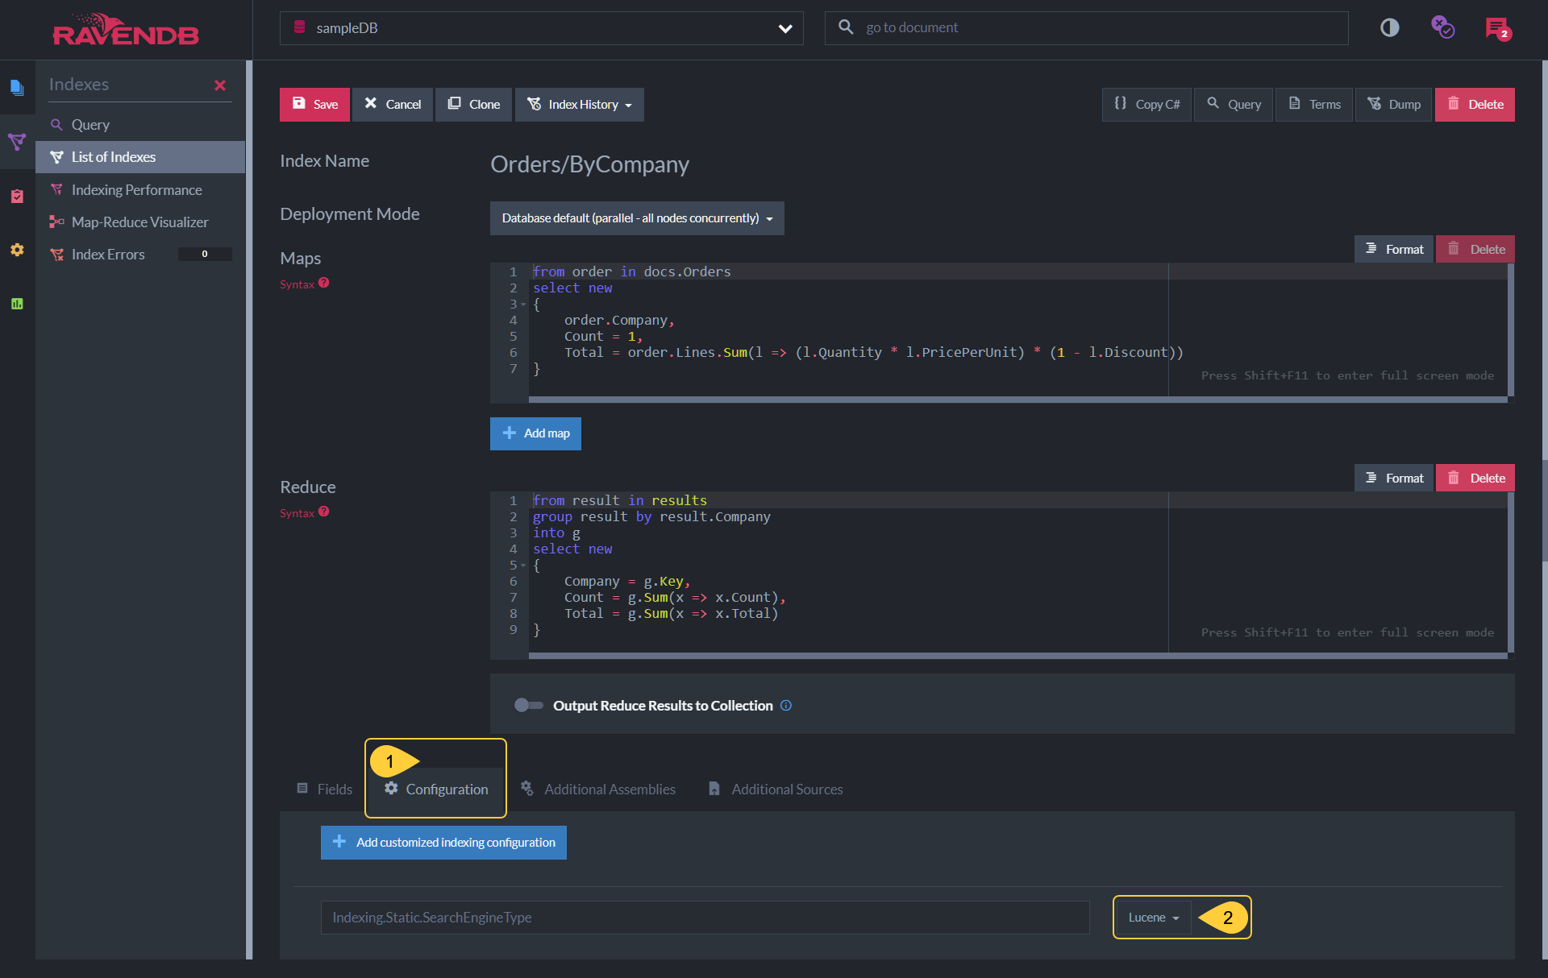Save the index
Image resolution: width=1548 pixels, height=978 pixels.
click(x=314, y=105)
